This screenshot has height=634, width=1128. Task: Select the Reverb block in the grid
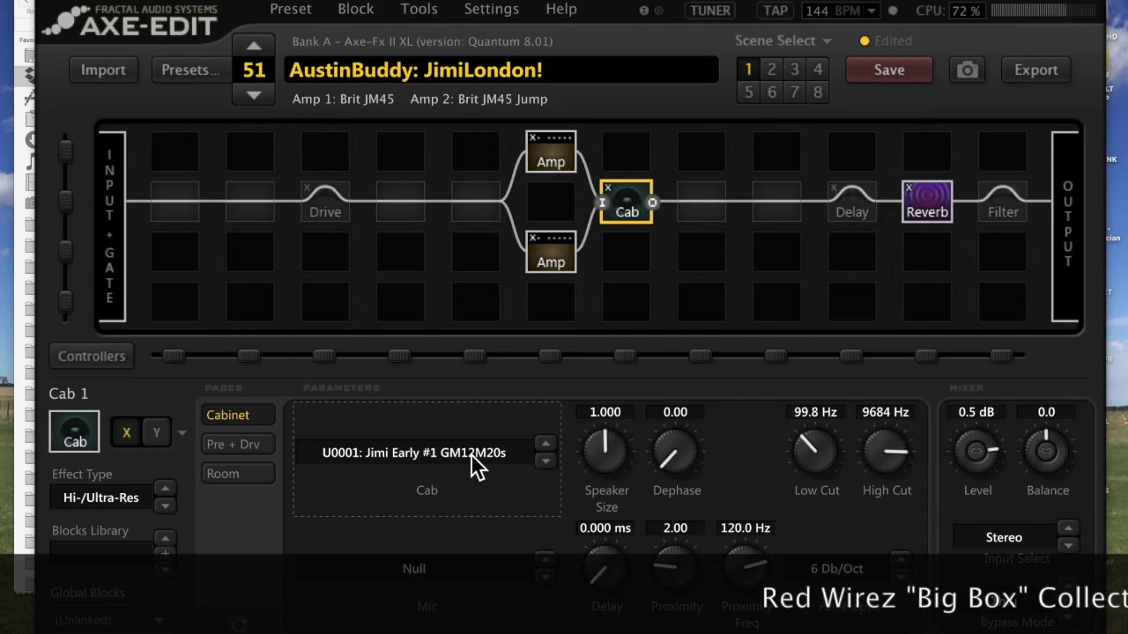pos(927,202)
